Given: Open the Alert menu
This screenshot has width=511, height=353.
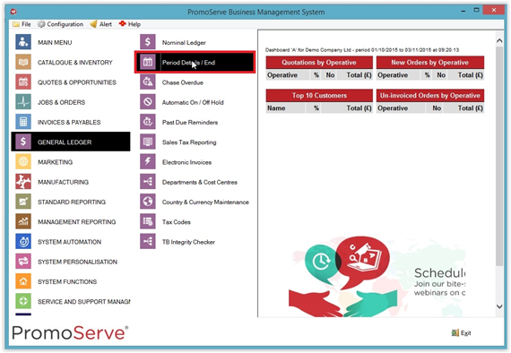Looking at the screenshot, I should 101,24.
